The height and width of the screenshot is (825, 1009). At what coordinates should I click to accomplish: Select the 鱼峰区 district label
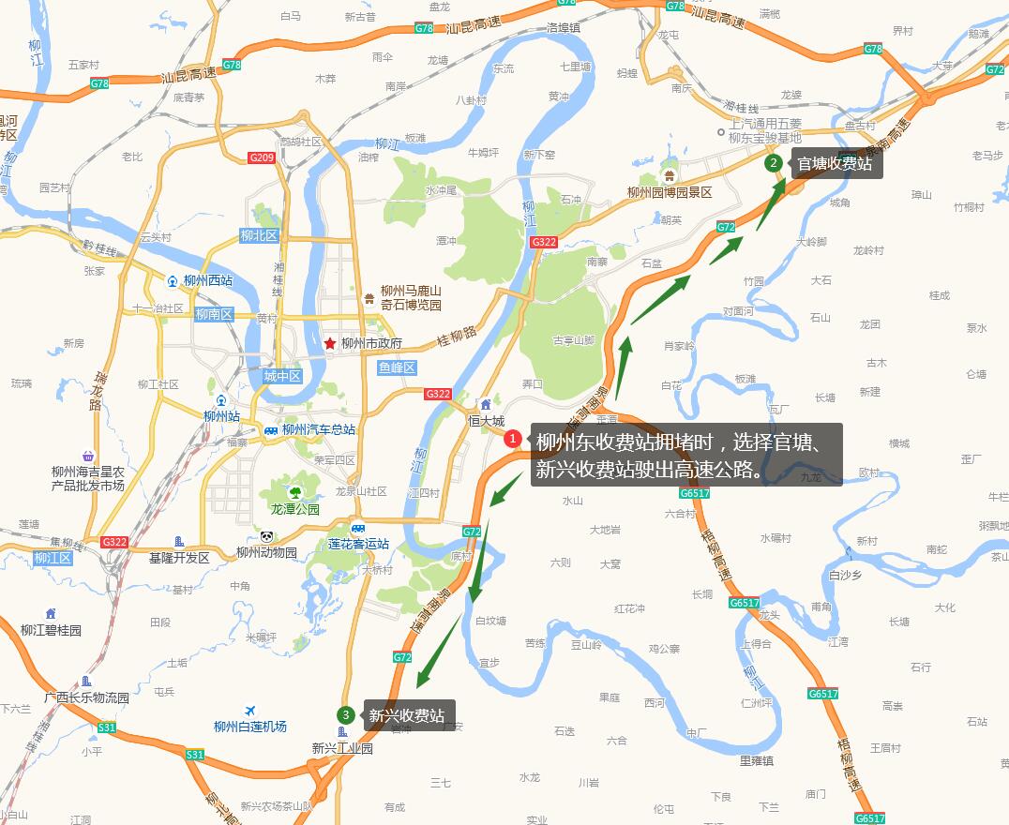click(397, 367)
